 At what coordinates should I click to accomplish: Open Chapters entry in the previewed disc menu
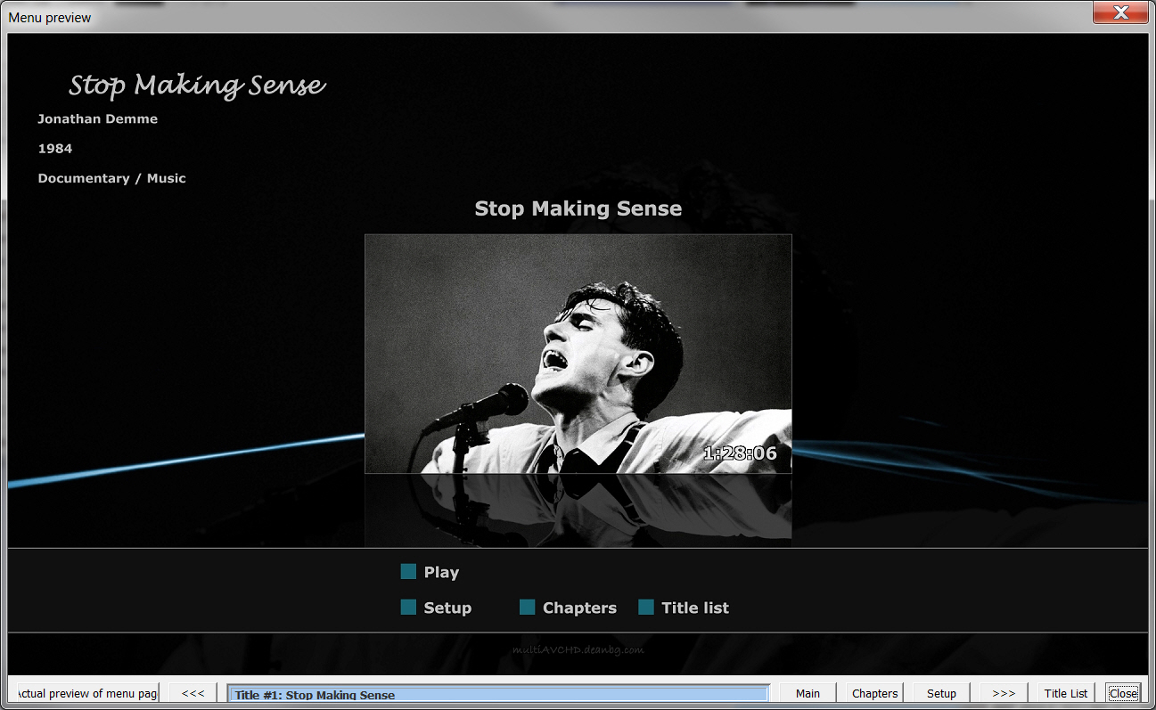click(569, 608)
